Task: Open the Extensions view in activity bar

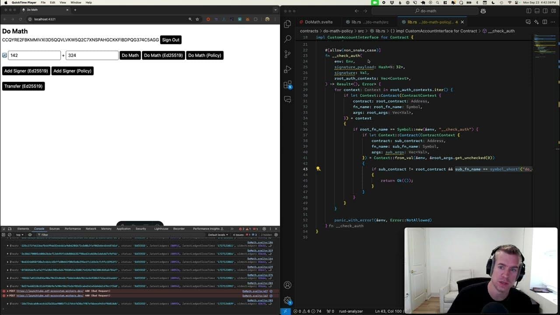Action: (287, 85)
